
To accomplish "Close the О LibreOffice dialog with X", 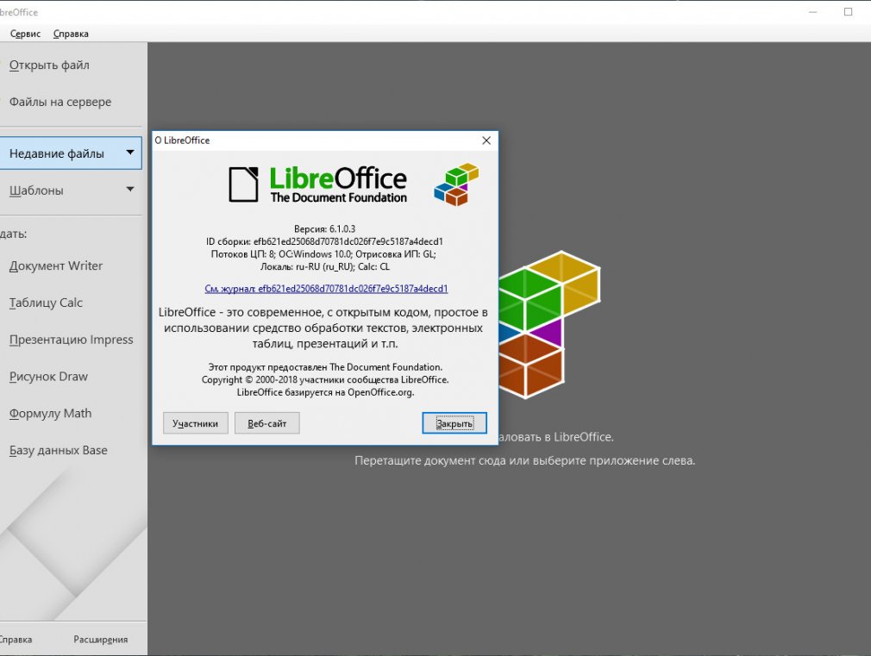I will point(486,141).
